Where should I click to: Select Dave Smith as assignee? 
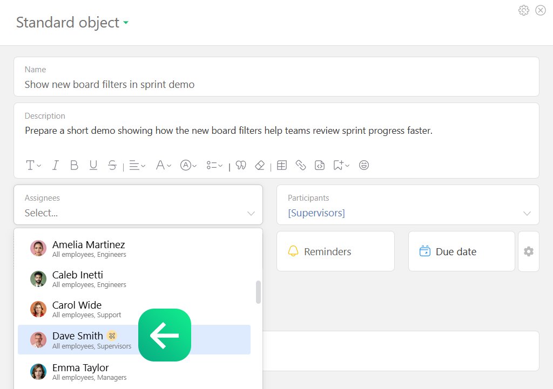tap(134, 340)
